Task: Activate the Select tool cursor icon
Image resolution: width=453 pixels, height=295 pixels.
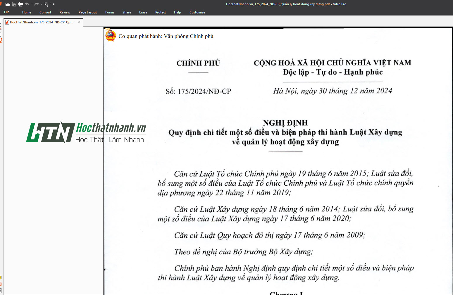Action: (46, 4)
